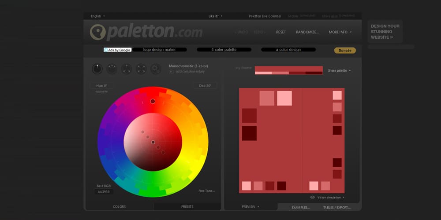Viewport: 441px width, 220px height.
Task: Click the Undo button
Action: click(241, 32)
